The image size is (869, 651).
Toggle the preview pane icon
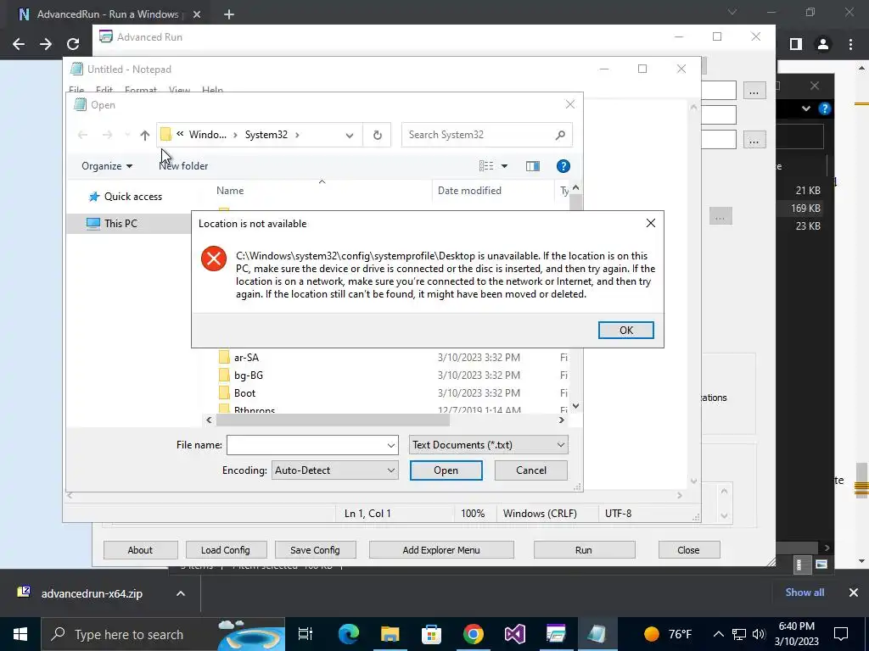click(x=533, y=166)
